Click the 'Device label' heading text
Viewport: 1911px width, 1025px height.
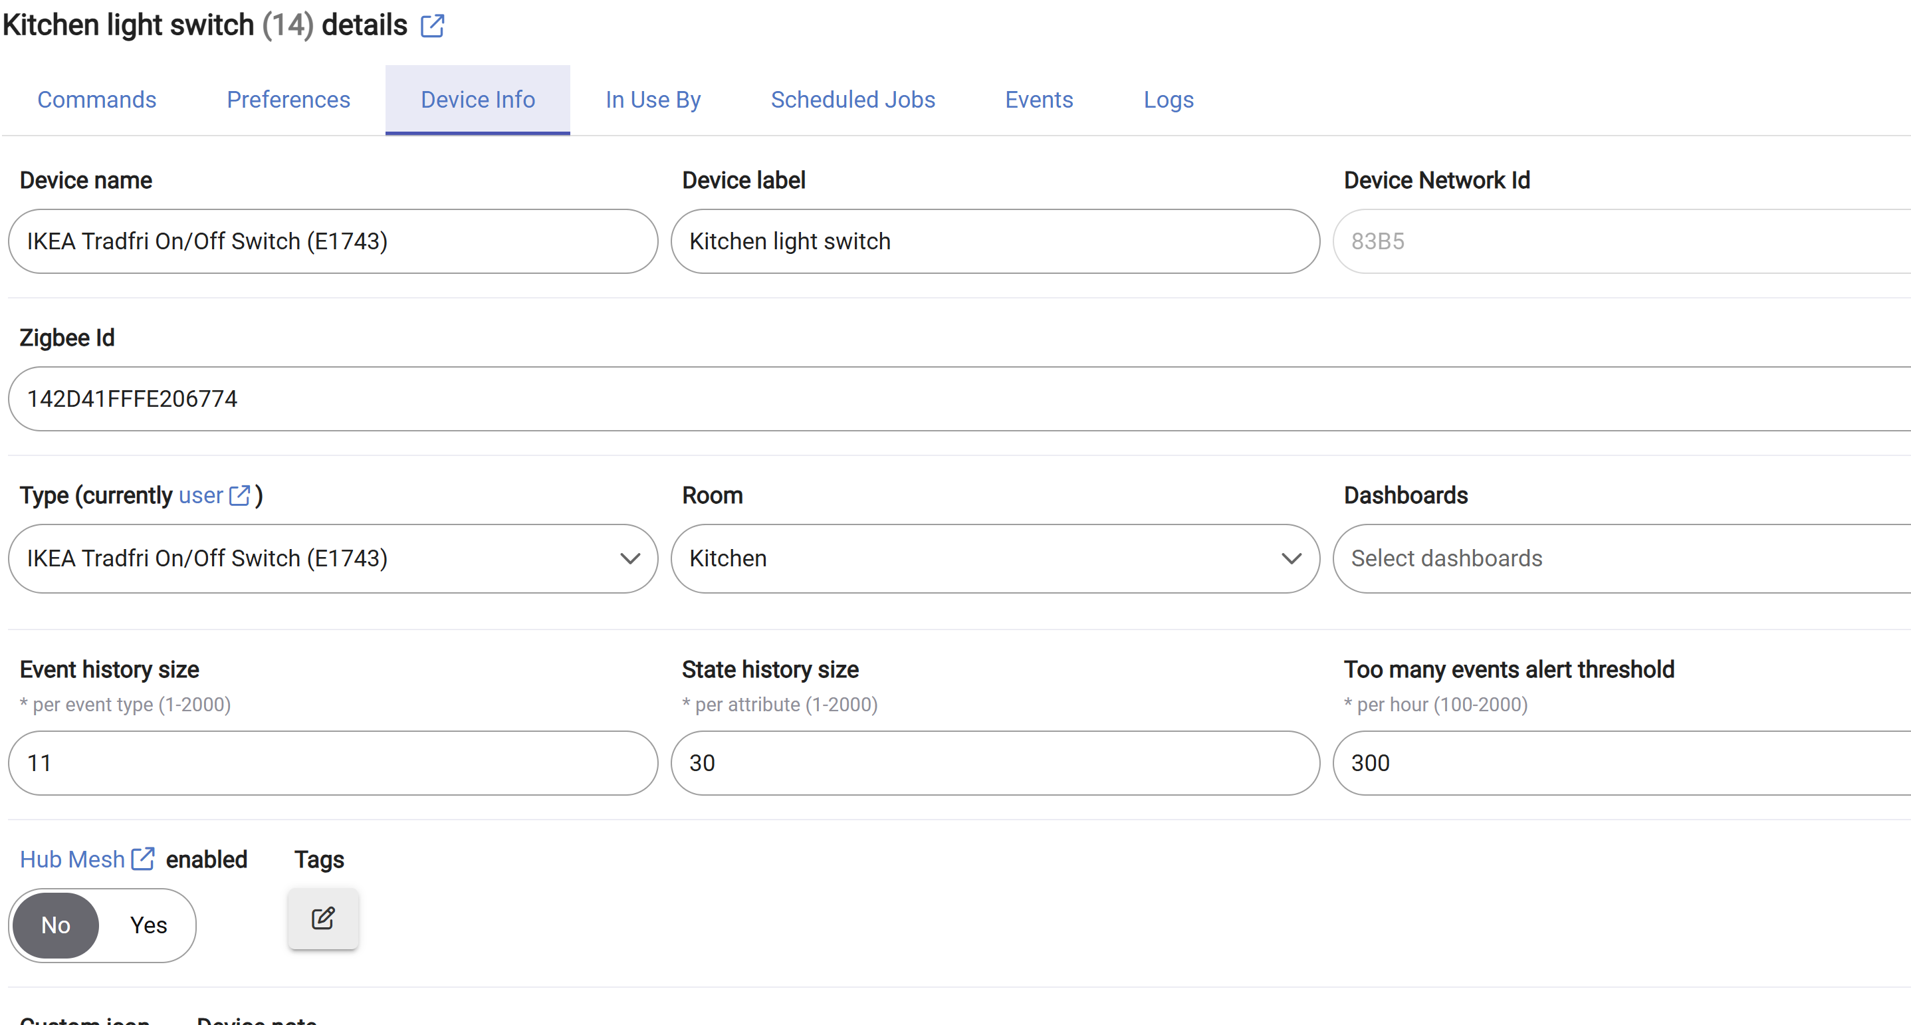coord(743,180)
